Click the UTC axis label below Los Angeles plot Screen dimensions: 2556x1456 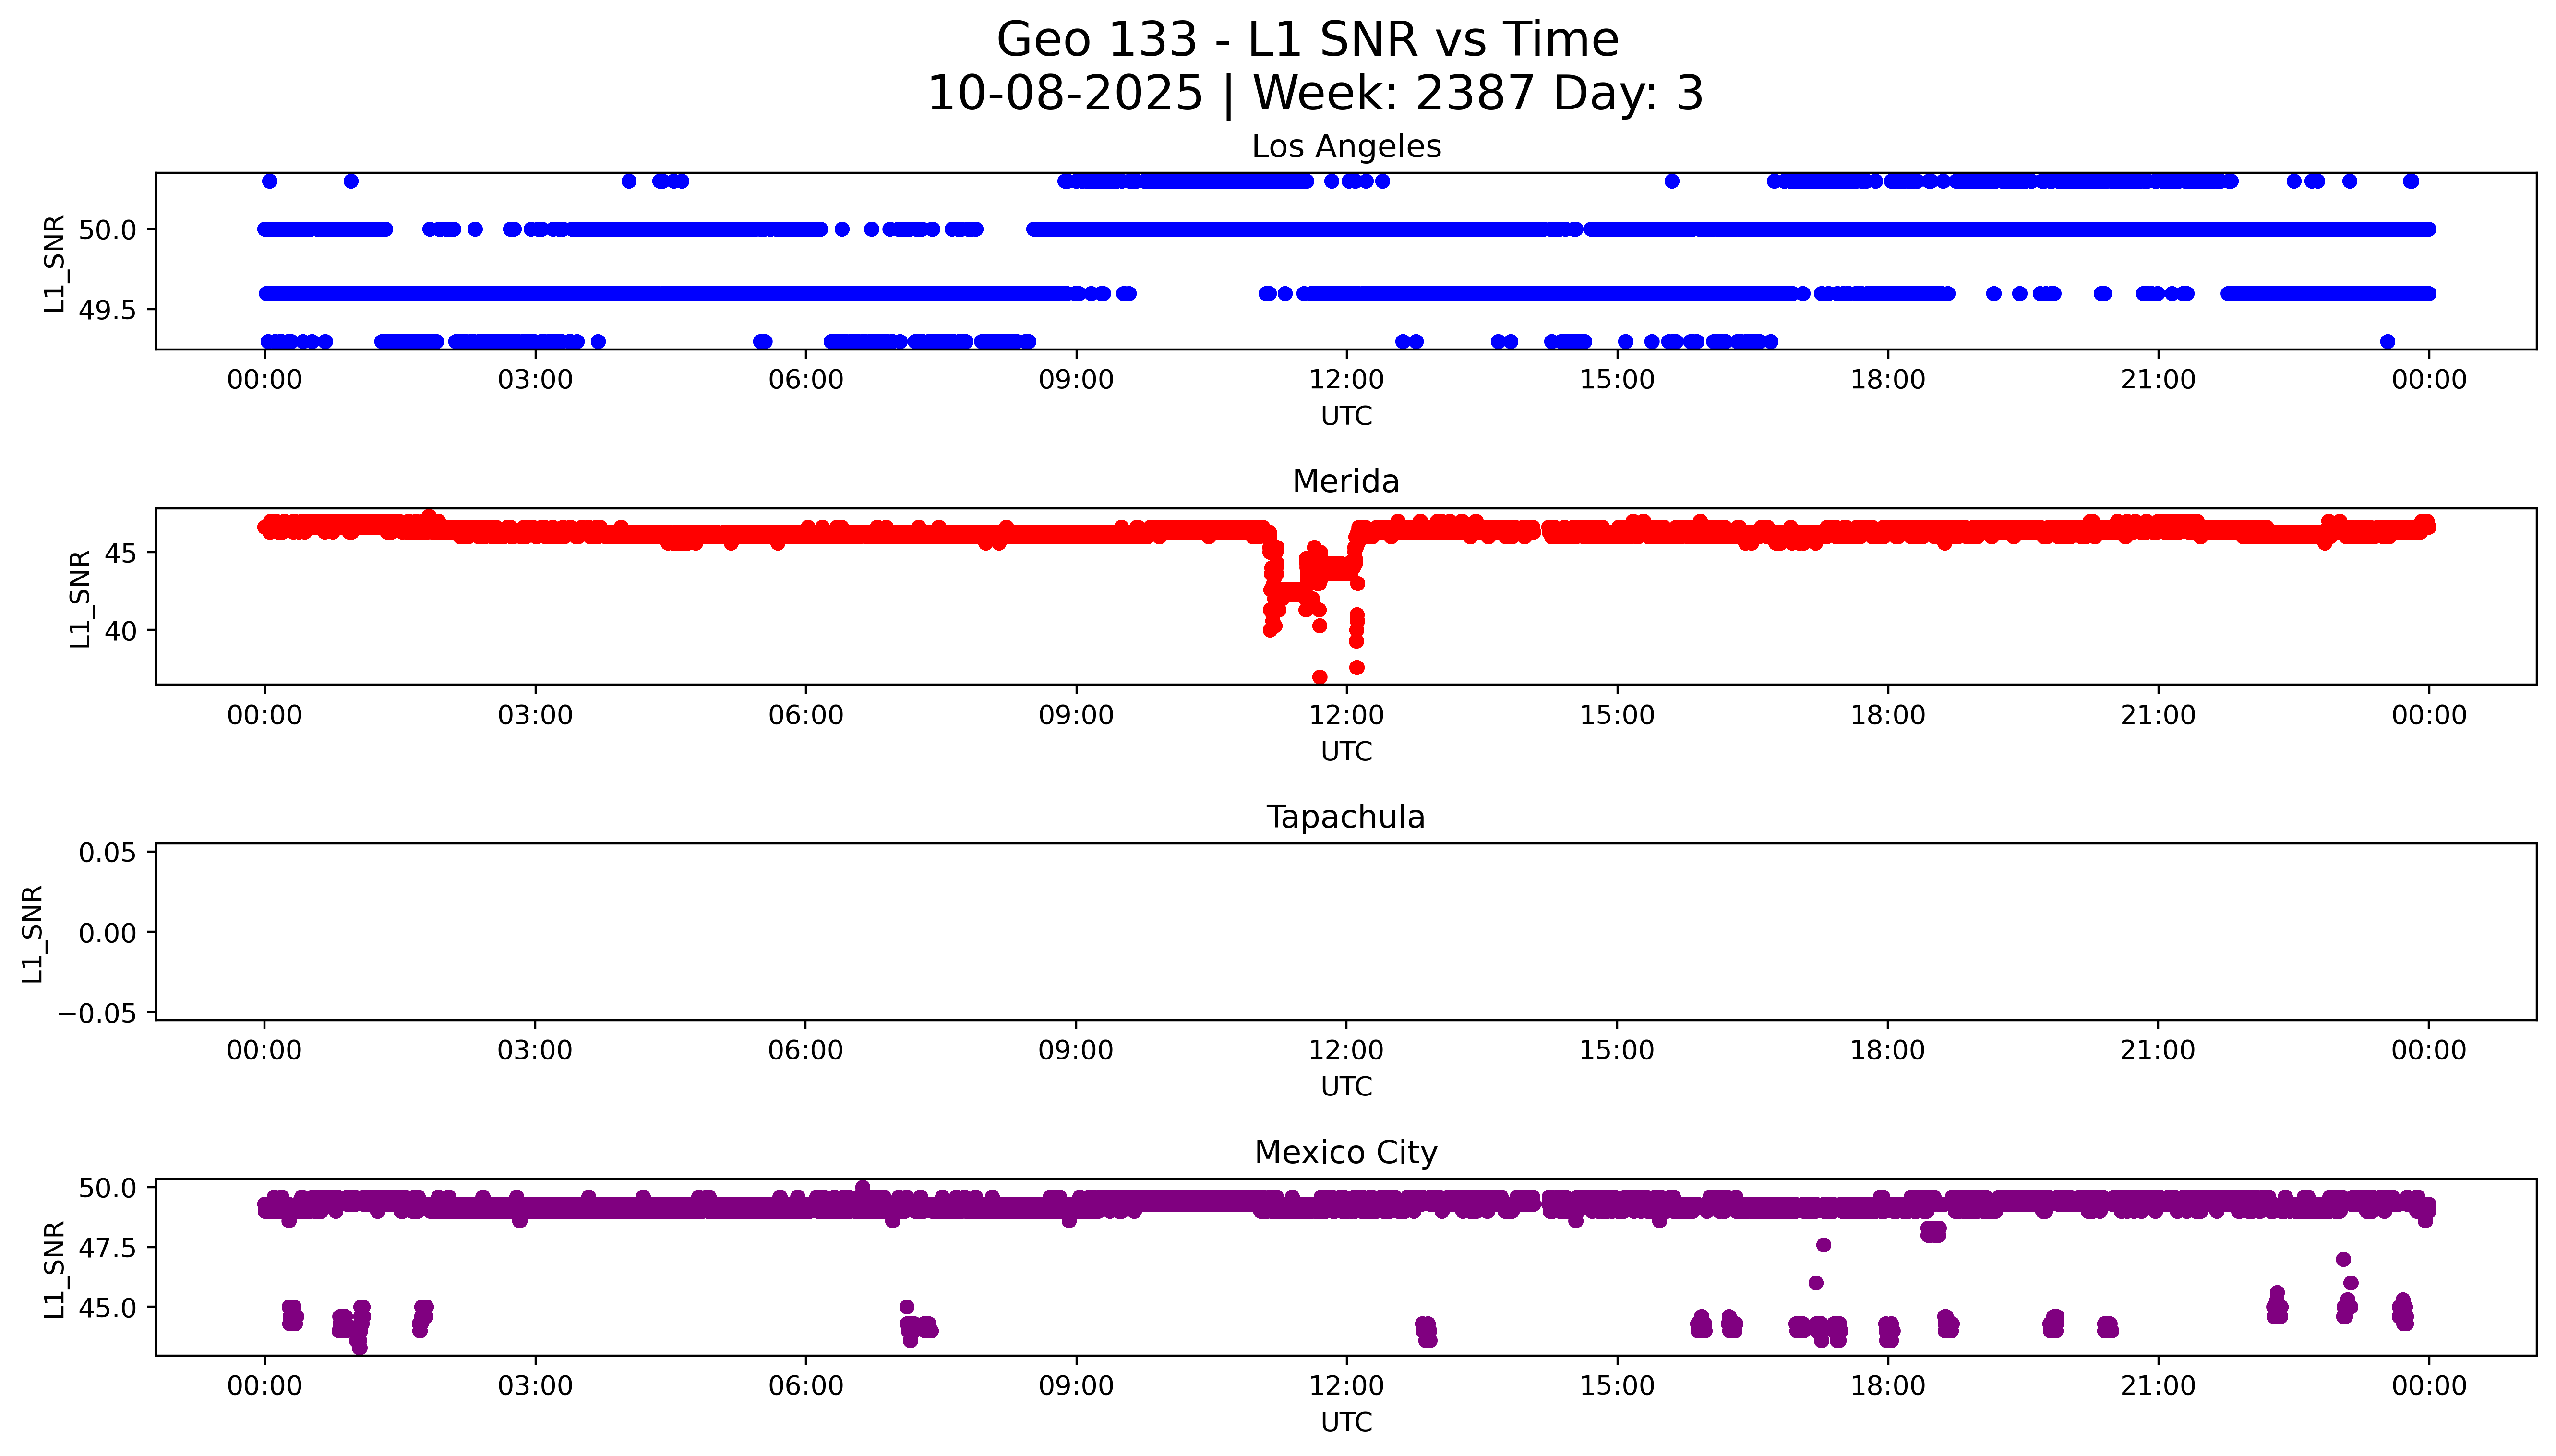click(x=1345, y=416)
